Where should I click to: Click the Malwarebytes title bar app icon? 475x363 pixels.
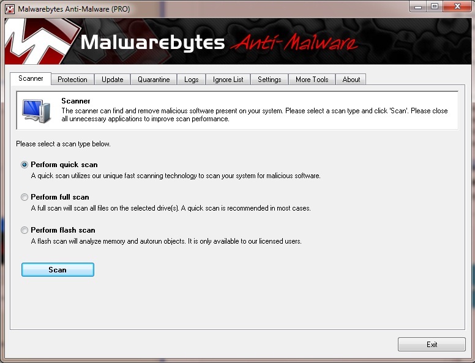[x=10, y=9]
